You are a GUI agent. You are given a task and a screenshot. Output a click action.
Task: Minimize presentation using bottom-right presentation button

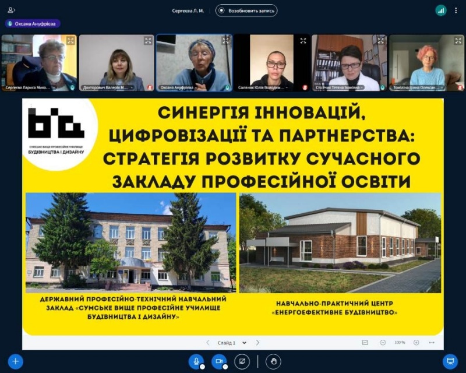click(450, 361)
